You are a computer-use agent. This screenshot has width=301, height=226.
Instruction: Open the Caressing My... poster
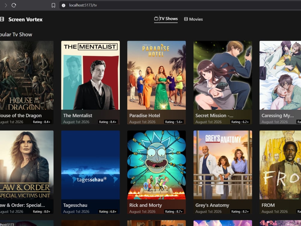click(x=280, y=75)
